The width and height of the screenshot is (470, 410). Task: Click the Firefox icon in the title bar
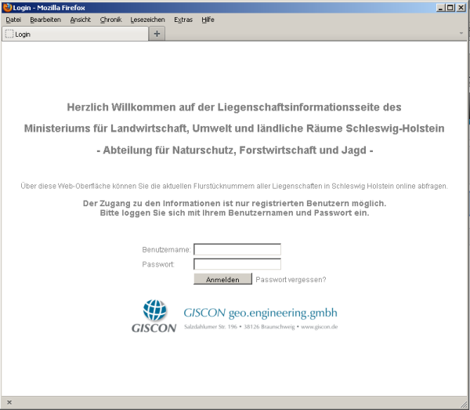click(x=7, y=7)
